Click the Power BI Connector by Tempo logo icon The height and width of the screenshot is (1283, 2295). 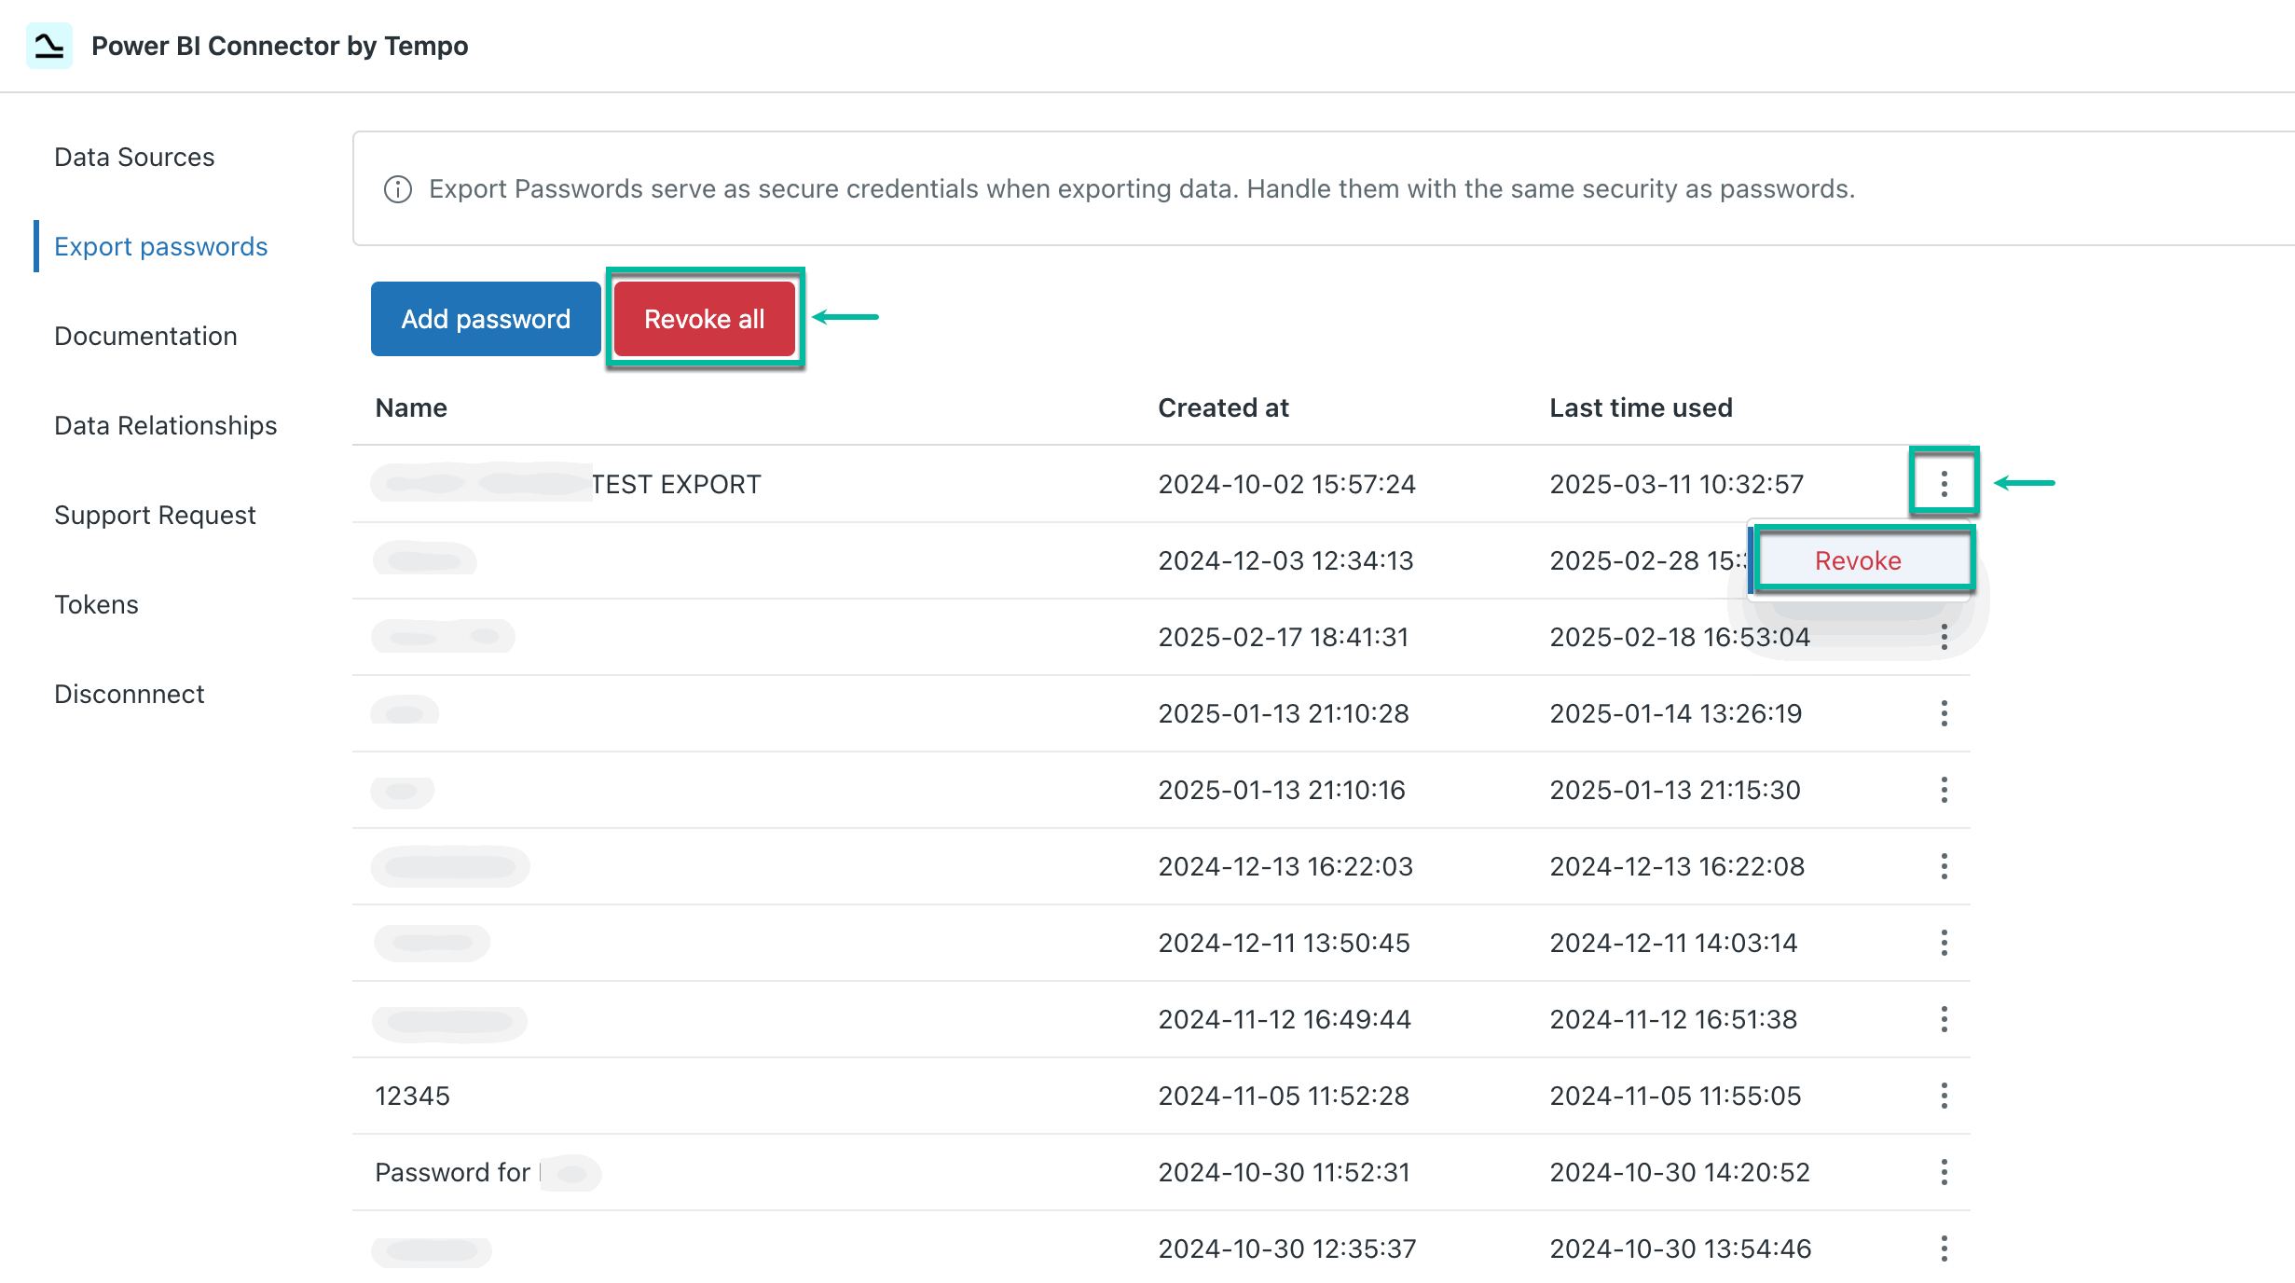point(49,44)
